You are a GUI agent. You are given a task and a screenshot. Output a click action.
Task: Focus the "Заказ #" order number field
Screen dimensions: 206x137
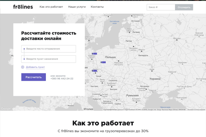(161, 7)
